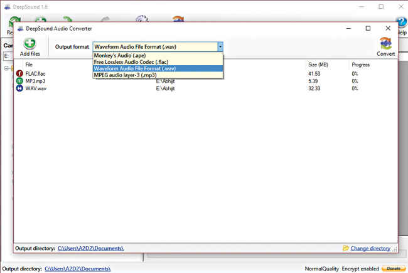Click the File column header
Screen dimensions: 408x273
[x=29, y=64]
